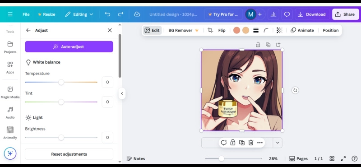
Task: Click the Share button
Action: click(345, 14)
